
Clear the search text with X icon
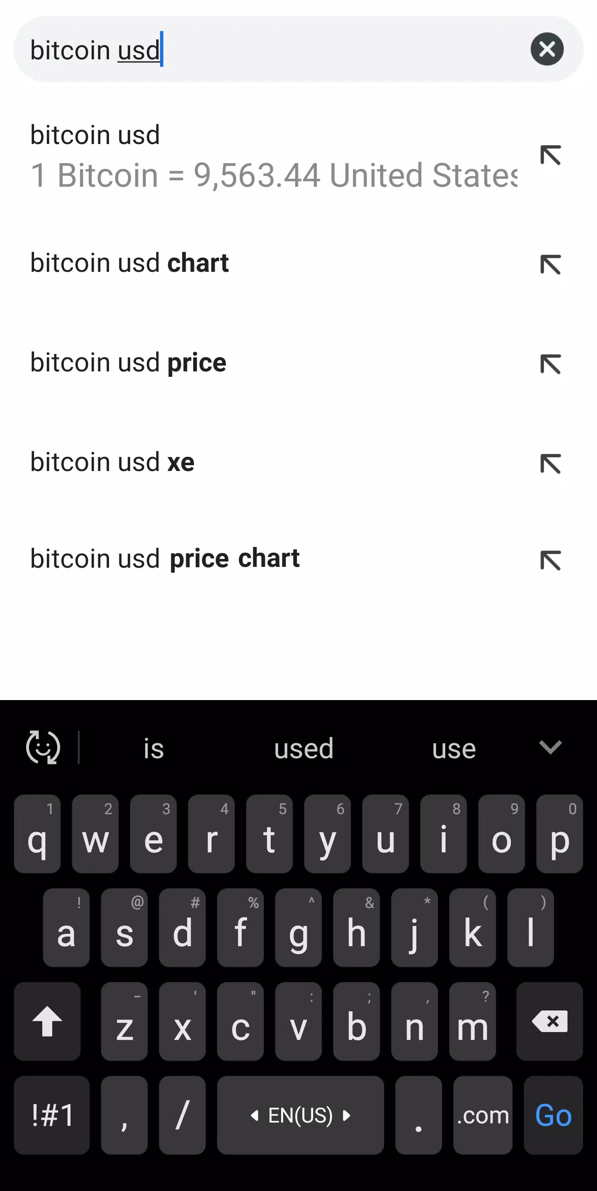[547, 49]
